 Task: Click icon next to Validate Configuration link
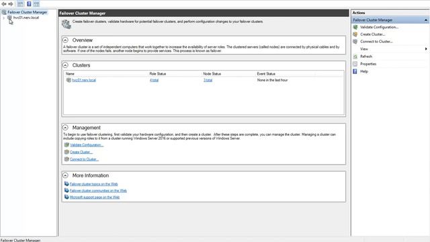pyautogui.click(x=67, y=145)
